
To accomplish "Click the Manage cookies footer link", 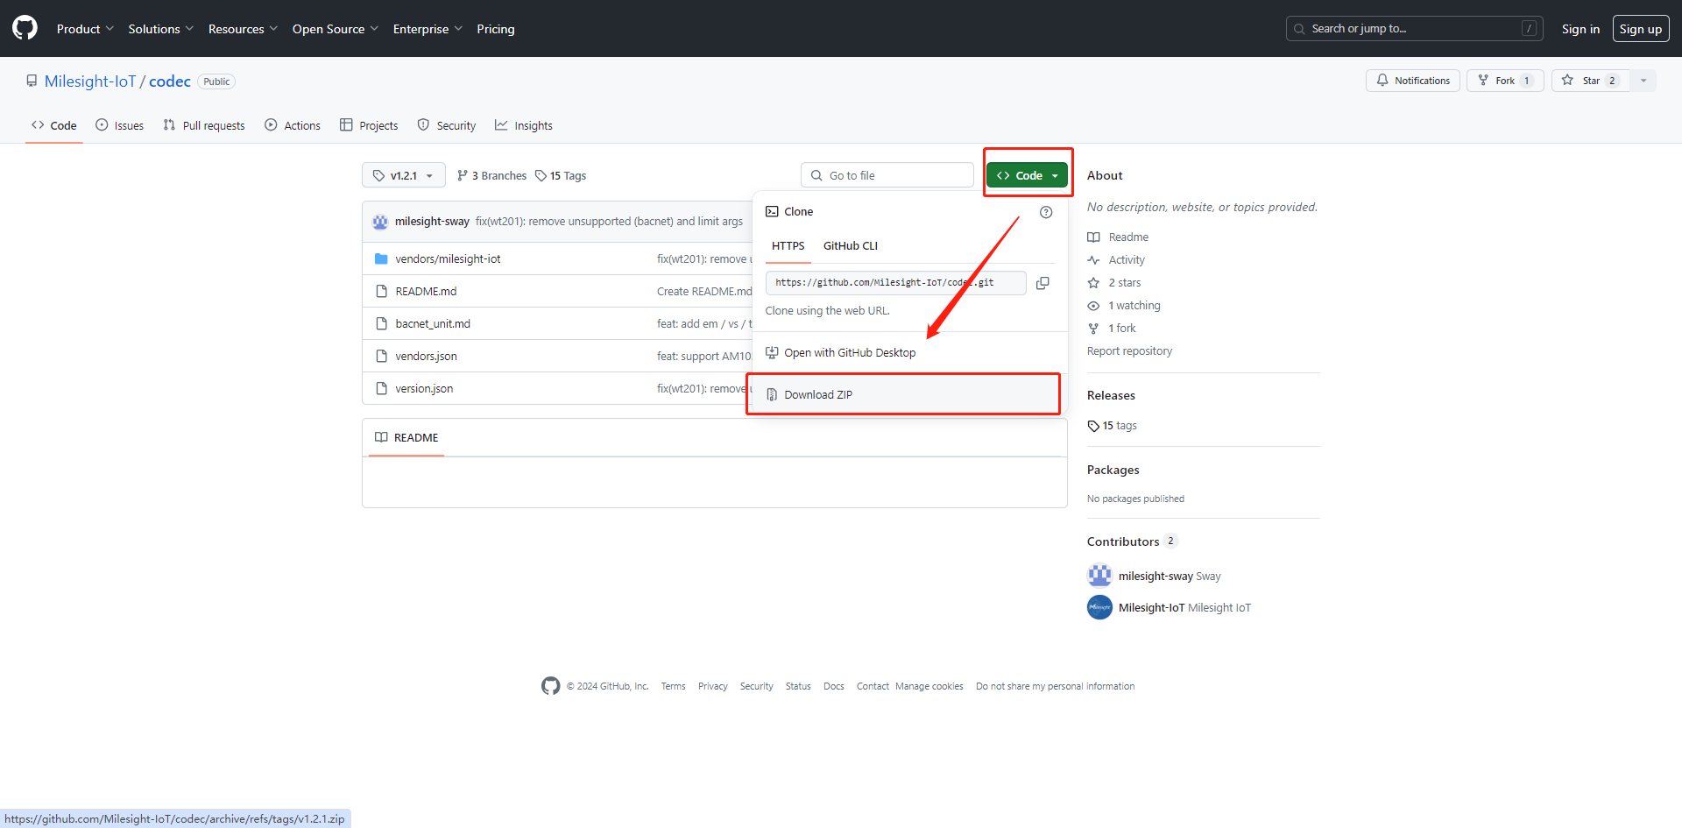I will (x=929, y=687).
